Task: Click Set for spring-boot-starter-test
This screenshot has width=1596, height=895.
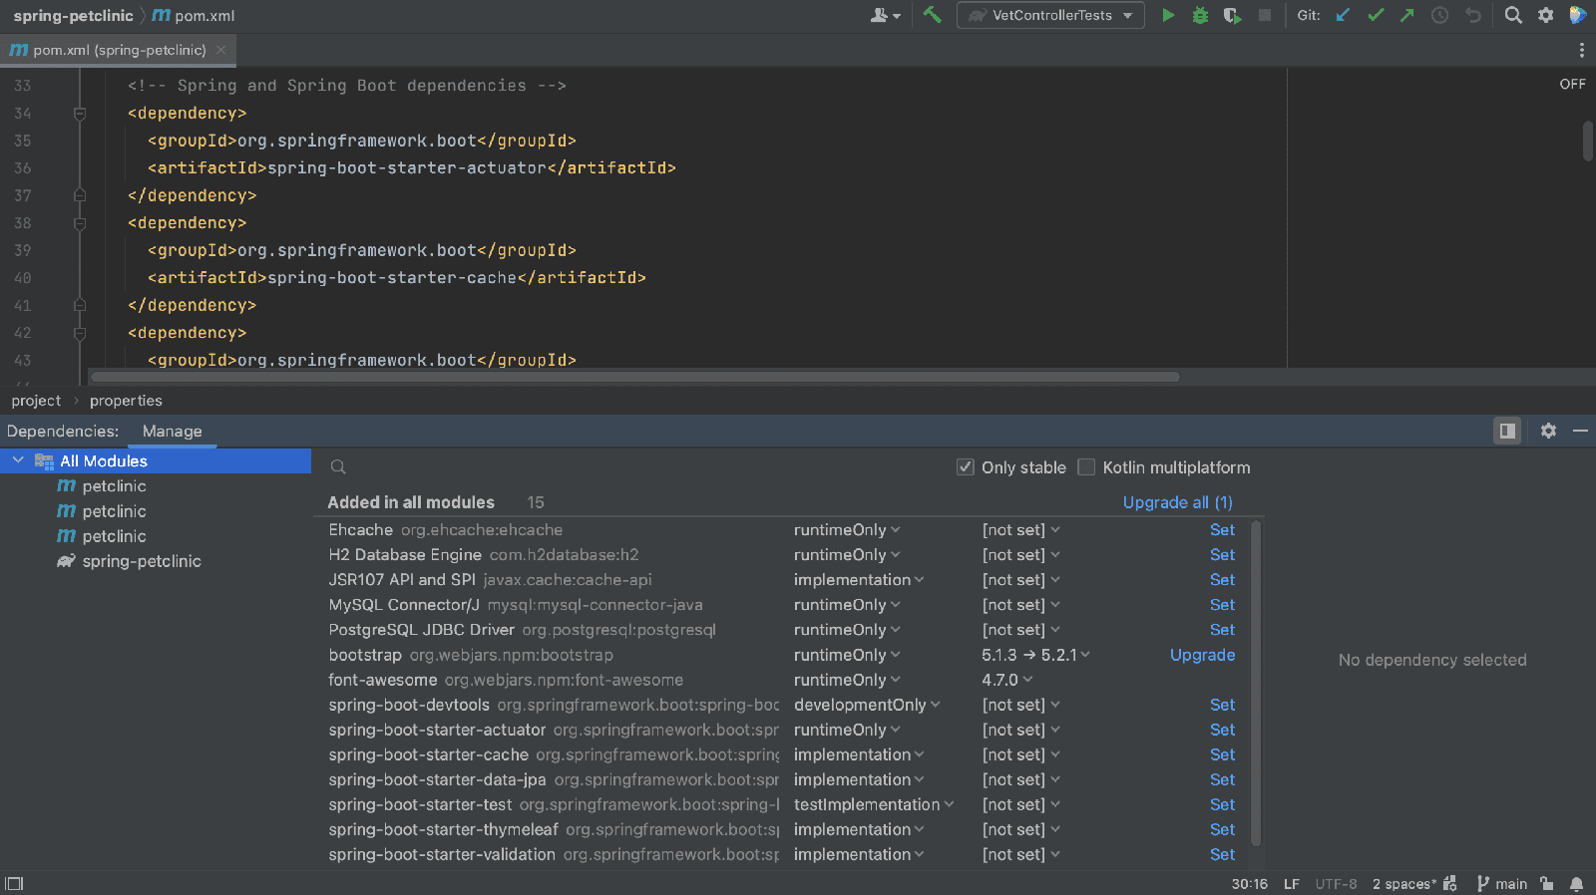Action: (x=1222, y=804)
